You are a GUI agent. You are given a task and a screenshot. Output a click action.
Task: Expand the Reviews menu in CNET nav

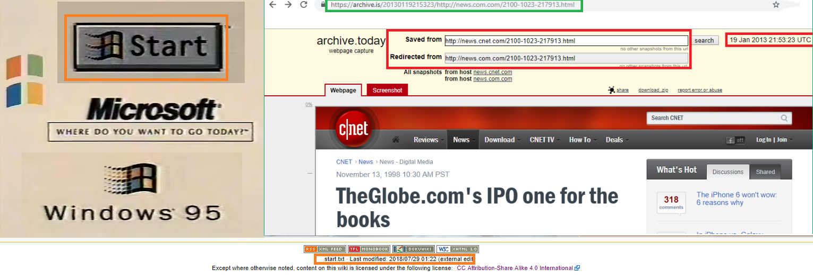click(x=429, y=140)
